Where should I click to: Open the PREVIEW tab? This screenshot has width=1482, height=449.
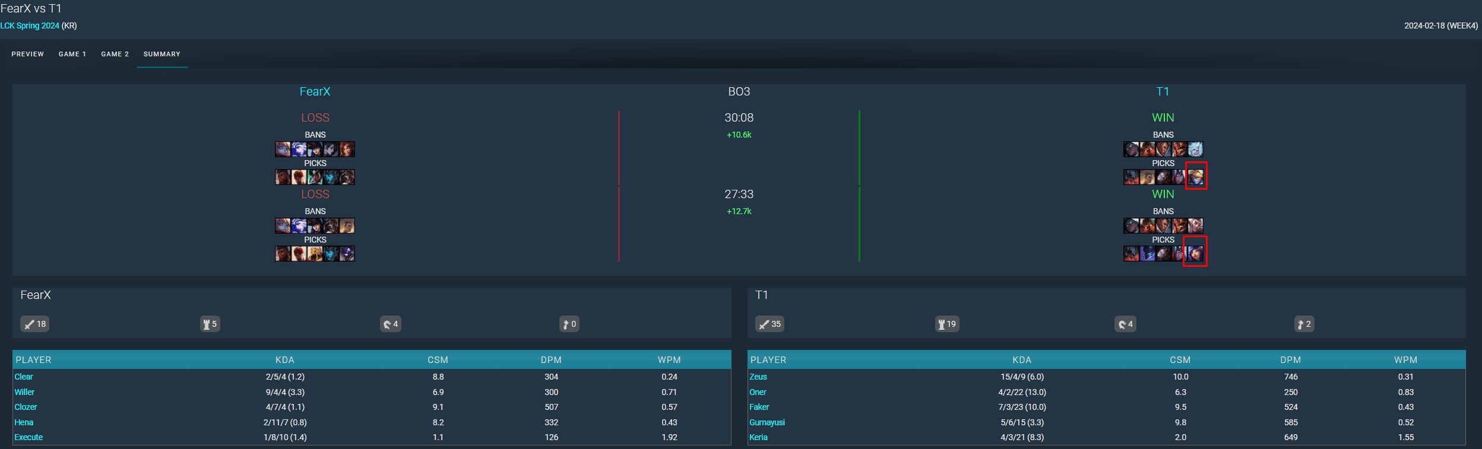click(x=28, y=54)
